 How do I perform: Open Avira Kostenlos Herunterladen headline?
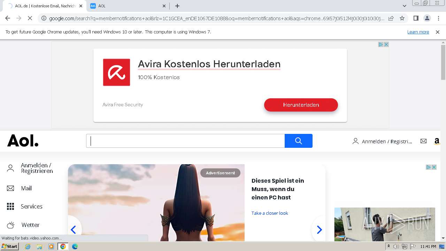click(209, 64)
